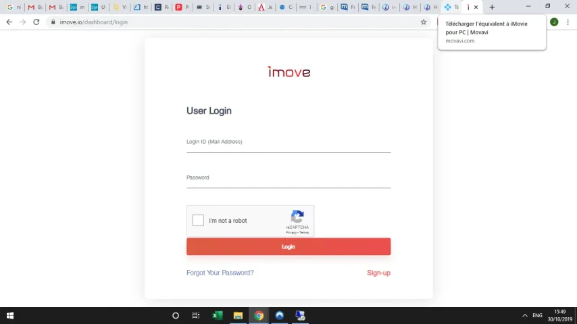Click the reCAPTCHA logo icon
Screen dimensions: 577x324
tap(297, 217)
